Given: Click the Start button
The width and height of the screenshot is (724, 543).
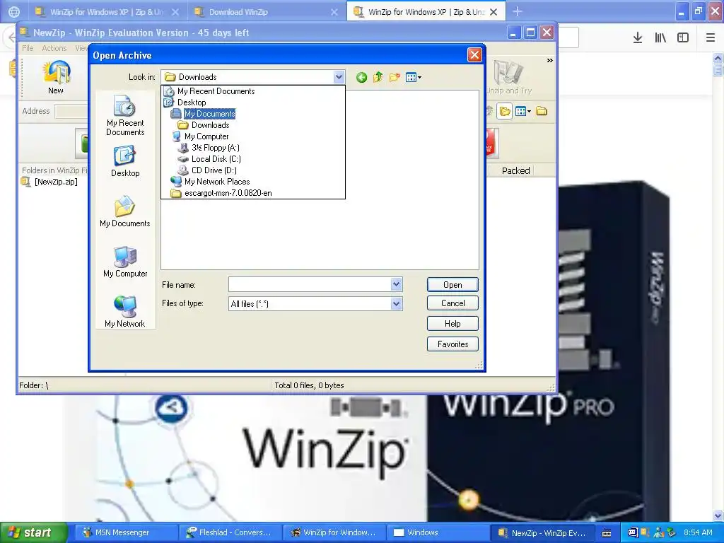Looking at the screenshot, I should pyautogui.click(x=34, y=532).
